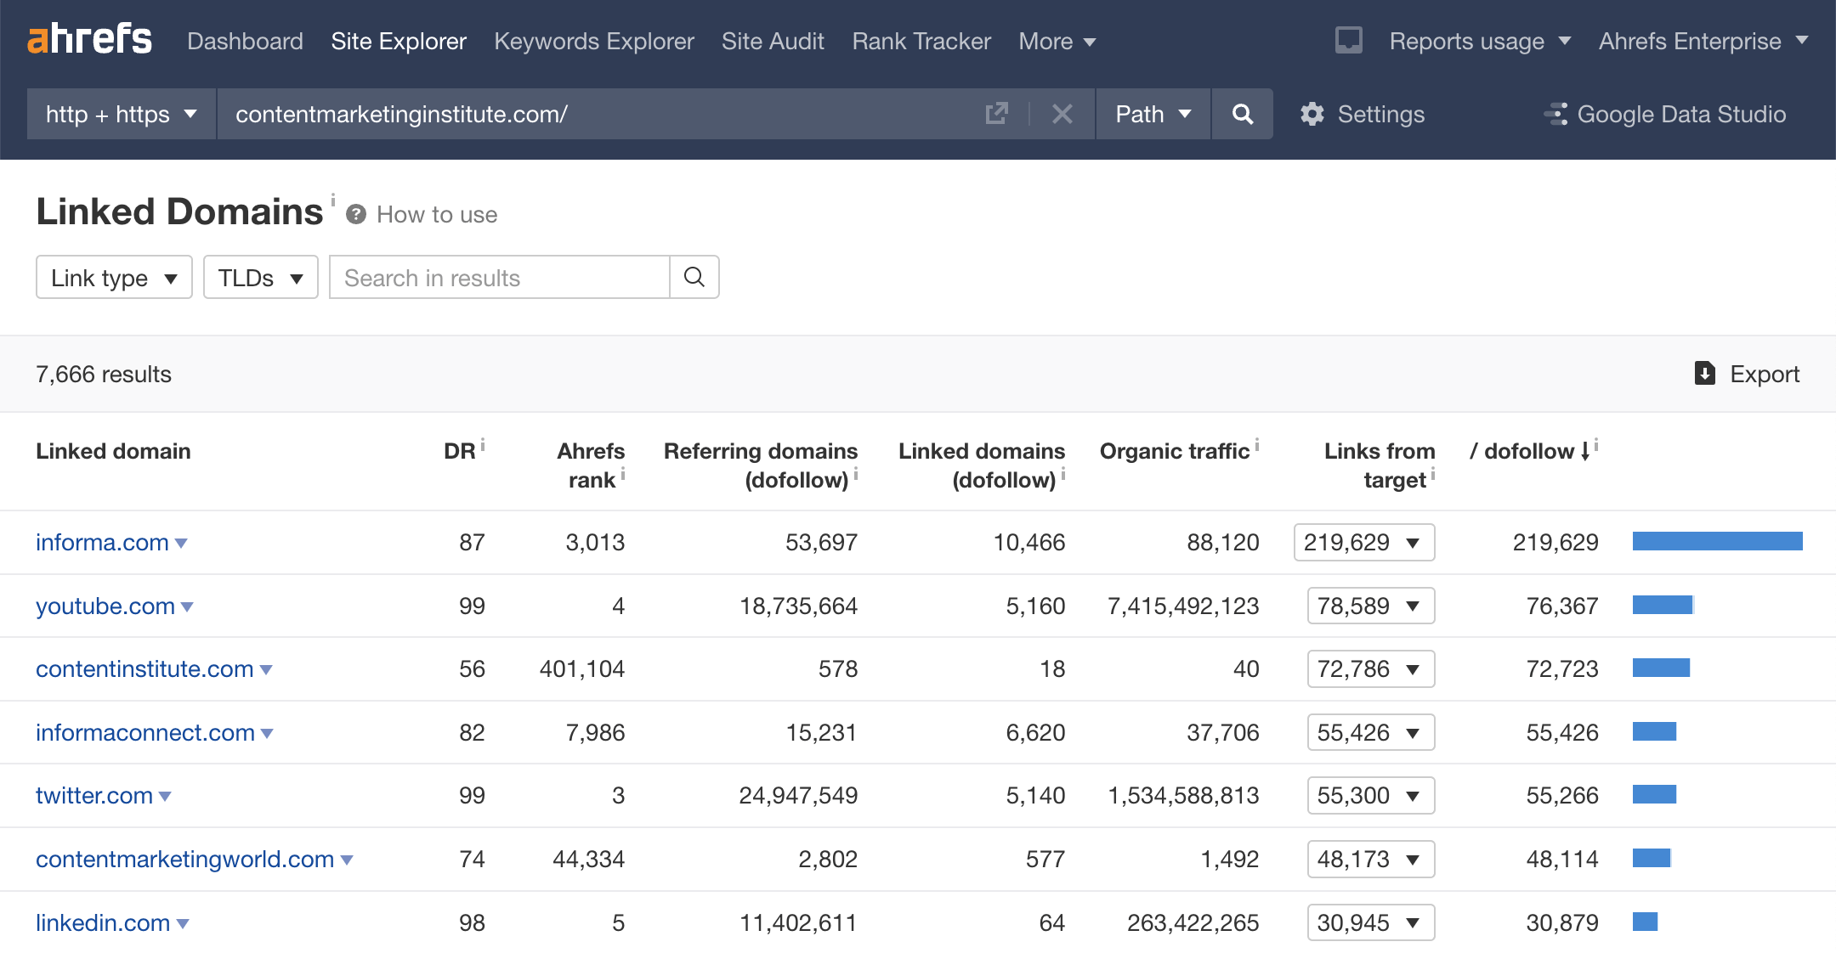Open the Link type dropdown

click(x=113, y=277)
